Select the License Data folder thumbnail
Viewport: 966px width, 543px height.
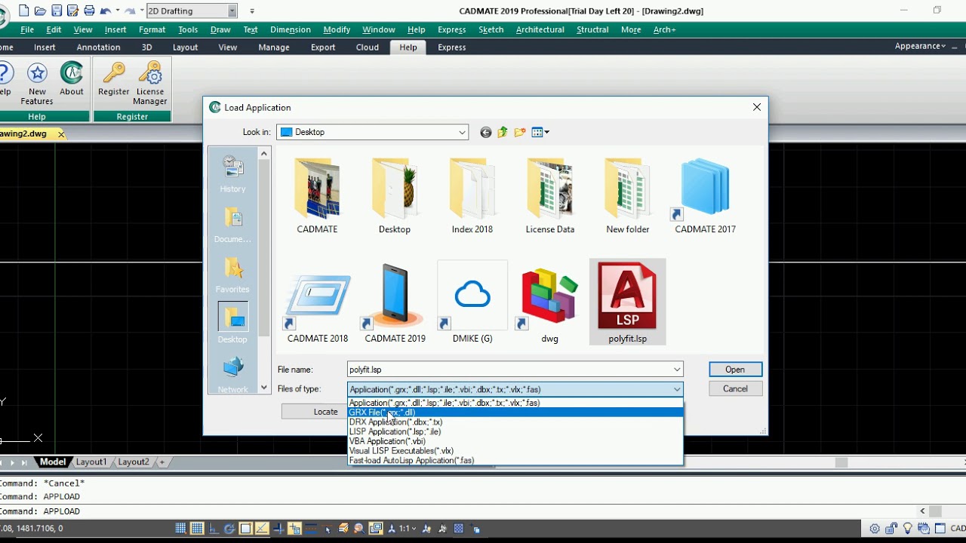[550, 195]
